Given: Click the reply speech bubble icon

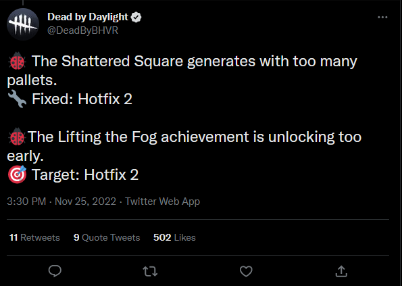Looking at the screenshot, I should pyautogui.click(x=55, y=271).
